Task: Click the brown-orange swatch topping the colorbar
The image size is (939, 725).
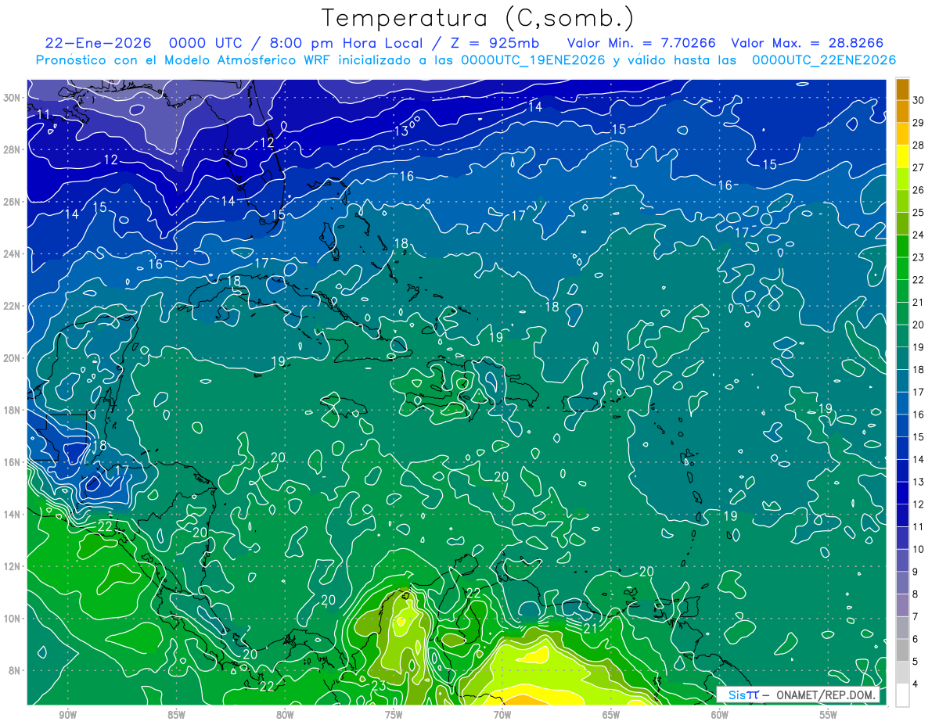Action: 902,88
